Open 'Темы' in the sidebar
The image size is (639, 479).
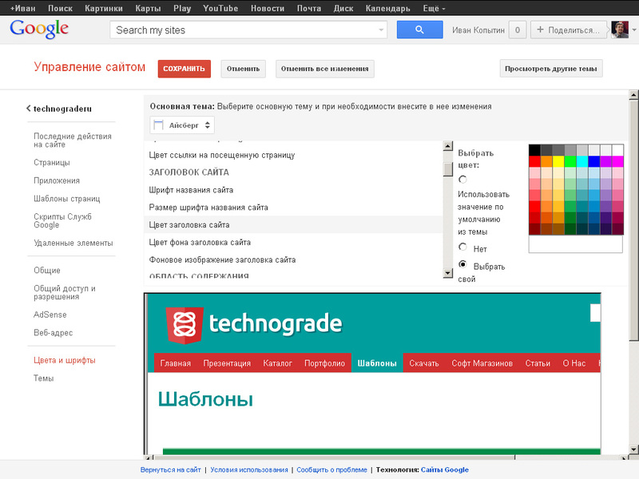44,378
